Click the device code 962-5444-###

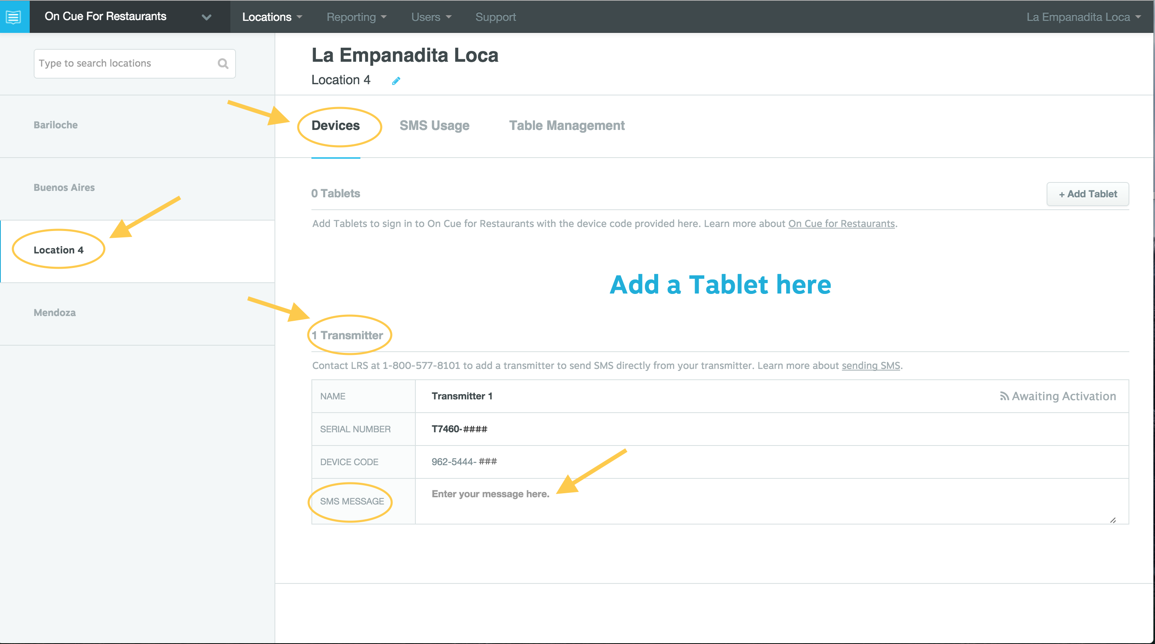[464, 462]
